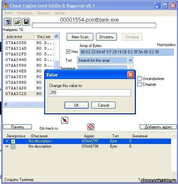Toggle the Hex checkbox

pyautogui.click(x=68, y=52)
